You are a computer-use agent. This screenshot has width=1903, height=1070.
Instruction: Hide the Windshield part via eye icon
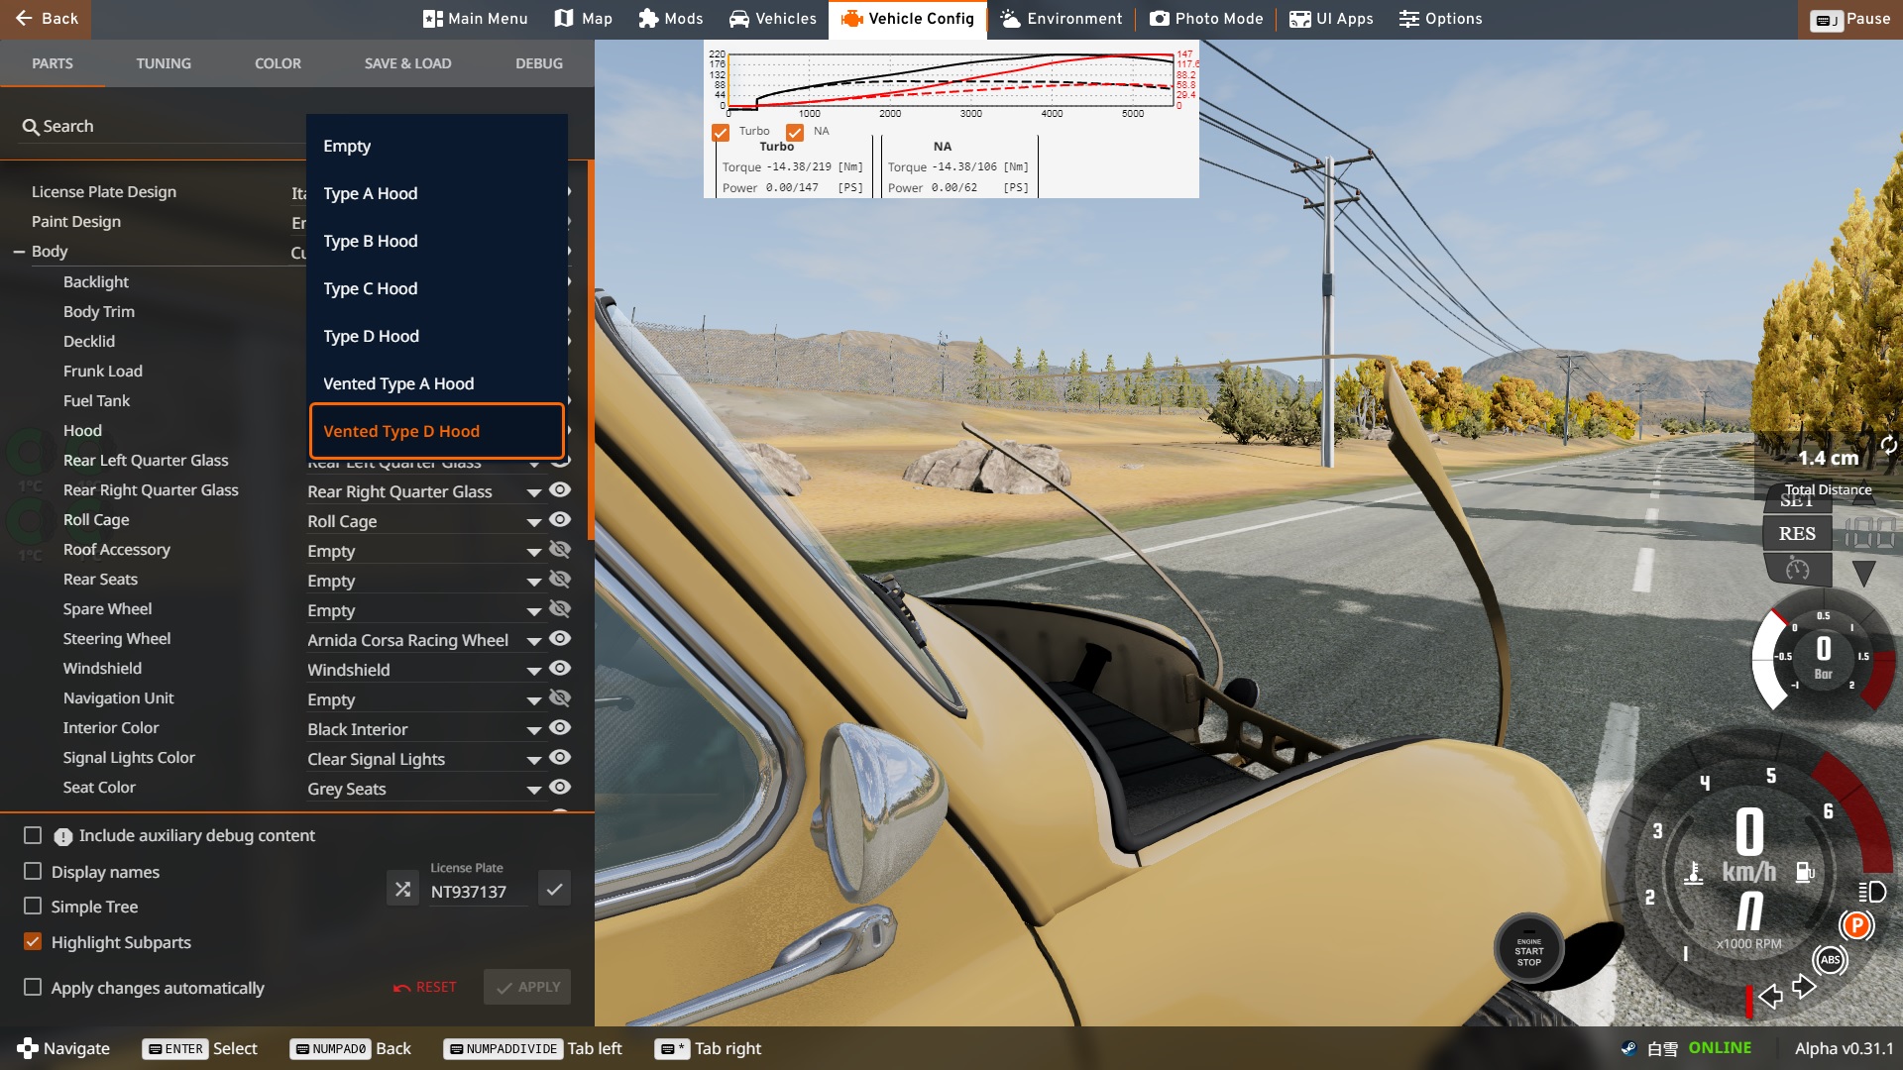(560, 669)
